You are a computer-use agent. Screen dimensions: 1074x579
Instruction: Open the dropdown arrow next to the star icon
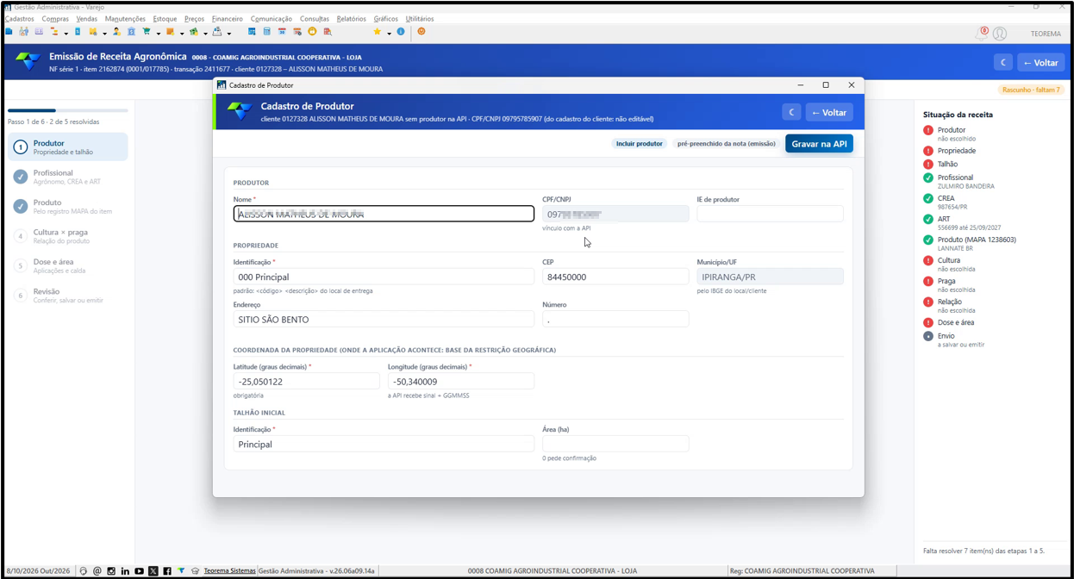(x=389, y=34)
